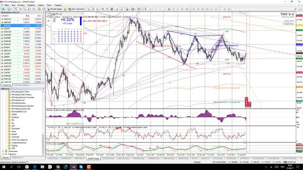The width and height of the screenshot is (303, 170).
Task: Click the zoom out magnifier icon
Action: coord(107,9)
